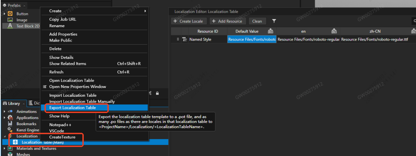Viewport: 416px width, 156px height.
Task: Expand the Applications tree node
Action: click(5, 118)
